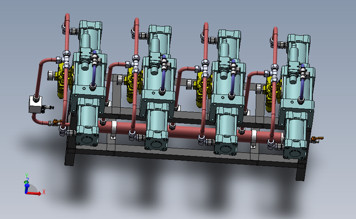Select the large red horizontal manifold pipe

click(191, 132)
